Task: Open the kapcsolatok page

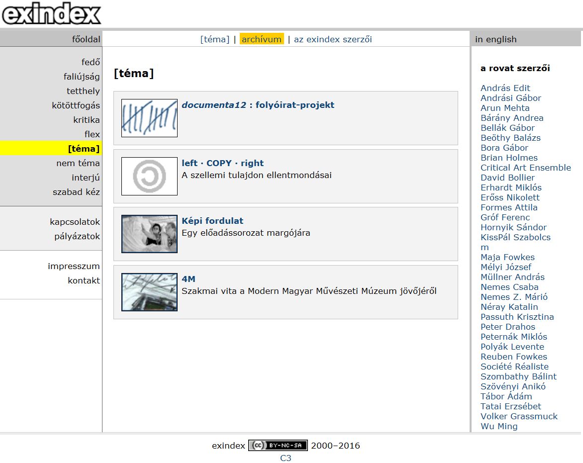Action: [74, 221]
